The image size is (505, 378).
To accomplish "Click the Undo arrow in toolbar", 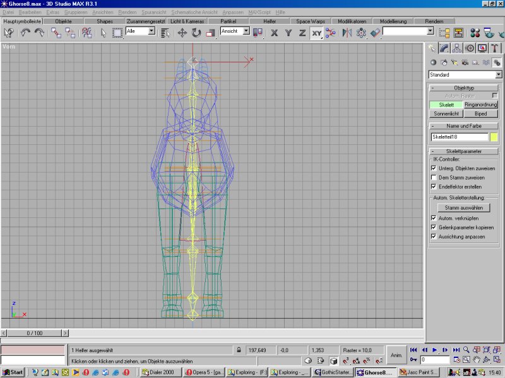I will click(26, 32).
